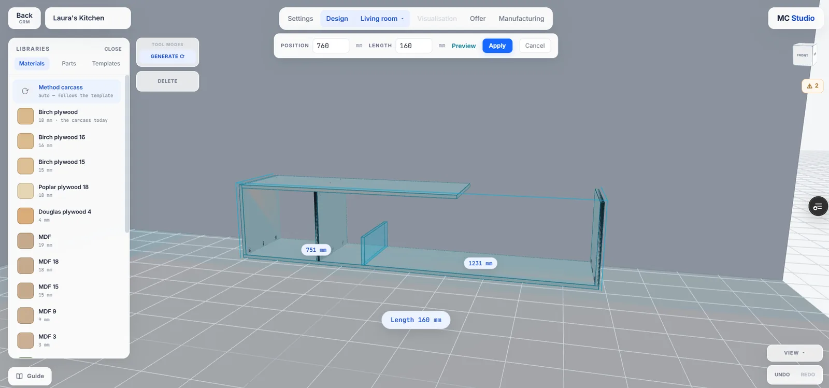Toggle the GENERATE tool mode
The width and height of the screenshot is (829, 388).
pyautogui.click(x=167, y=56)
